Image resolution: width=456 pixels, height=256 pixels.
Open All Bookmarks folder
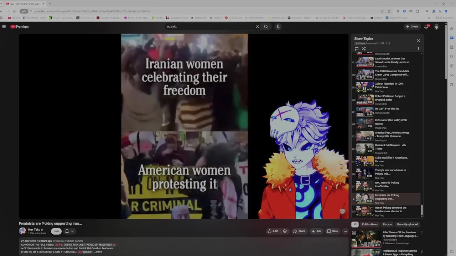pos(445,18)
